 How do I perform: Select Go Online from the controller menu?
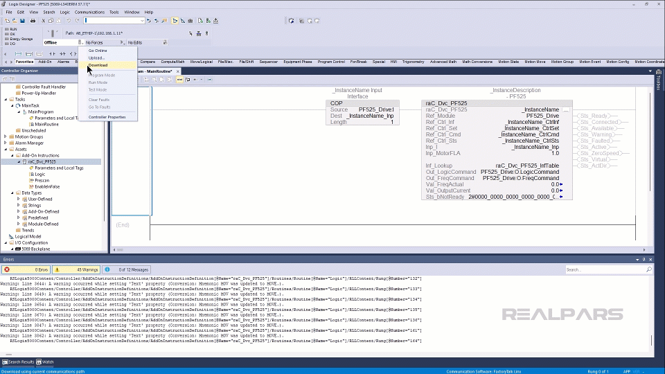(x=108, y=51)
